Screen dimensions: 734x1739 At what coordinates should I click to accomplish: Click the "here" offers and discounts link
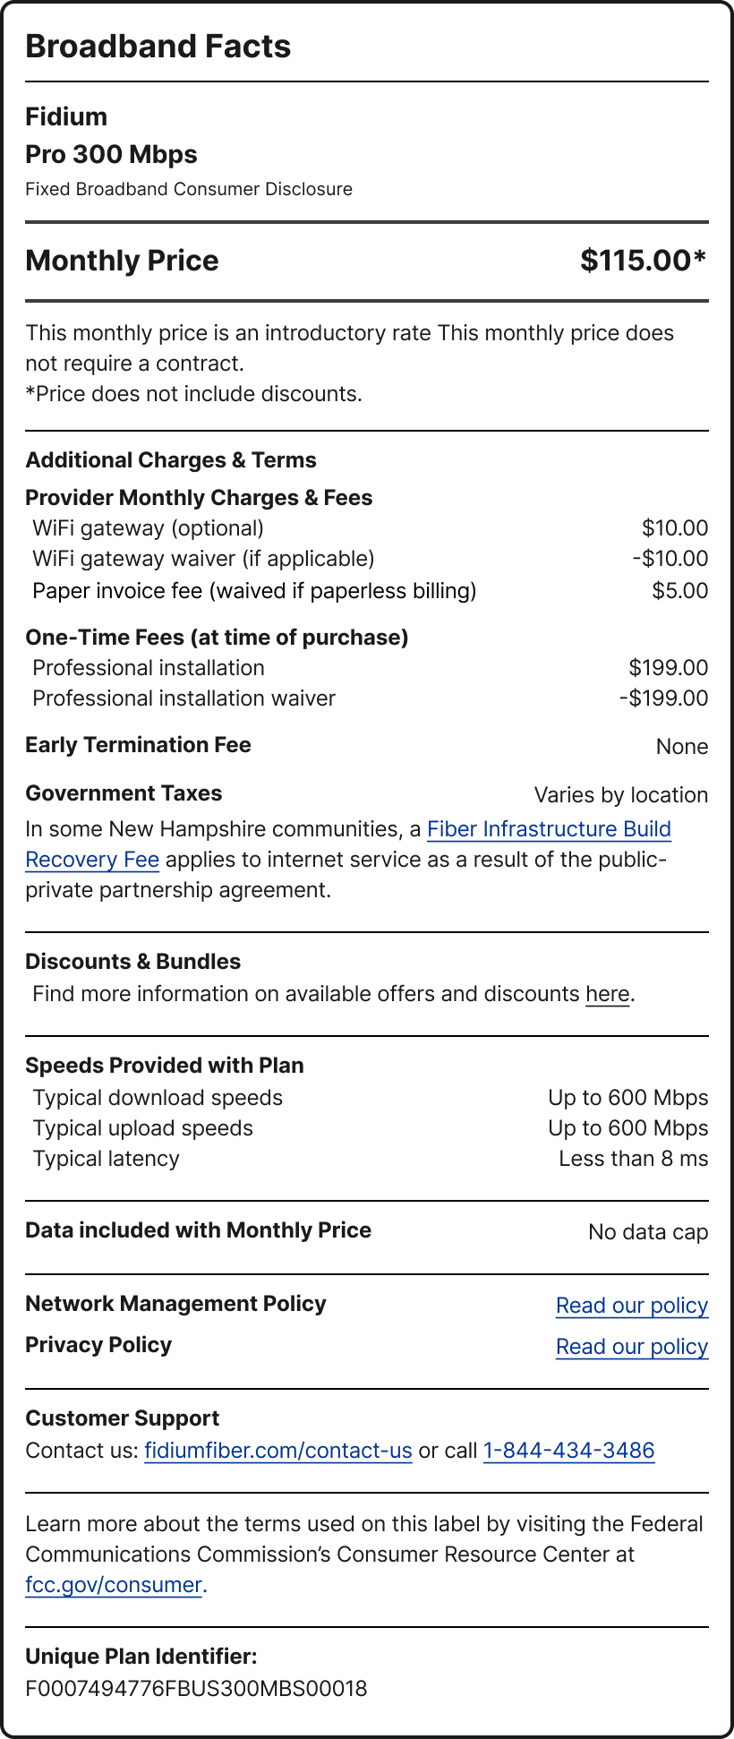pos(607,994)
